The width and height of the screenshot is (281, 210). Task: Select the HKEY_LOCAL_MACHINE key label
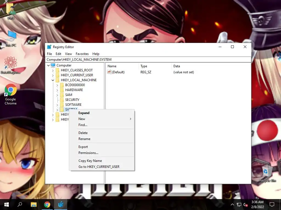(79, 80)
